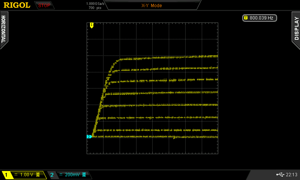Toggle channel 2 number in bottom bar

(52, 175)
